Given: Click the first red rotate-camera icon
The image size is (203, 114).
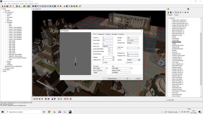Looking at the screenshot, I should point(65,99).
